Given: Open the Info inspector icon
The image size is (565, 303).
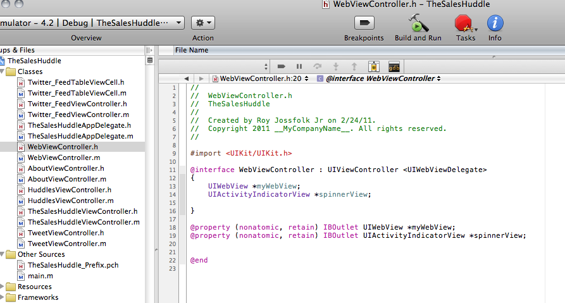Looking at the screenshot, I should click(495, 23).
